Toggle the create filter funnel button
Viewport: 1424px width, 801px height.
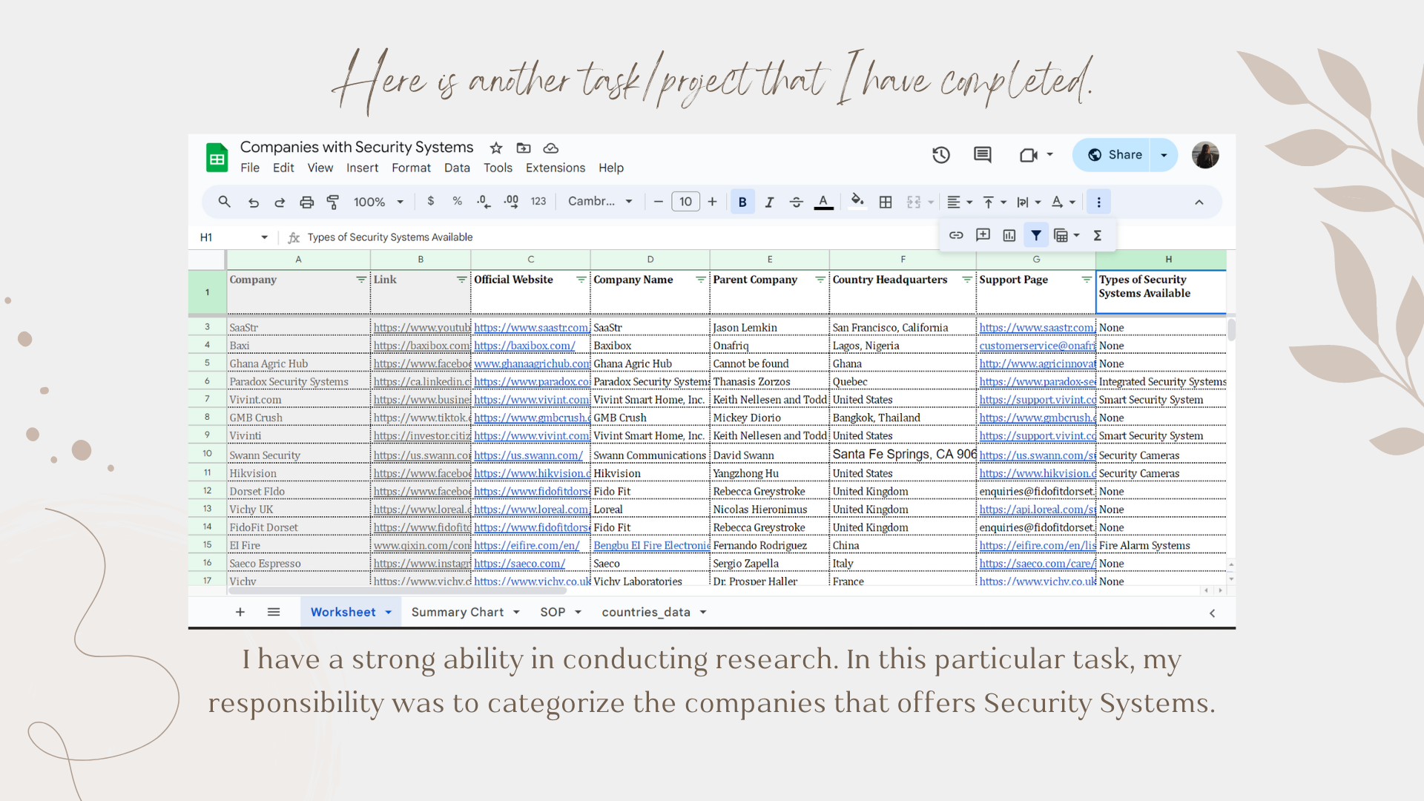(1036, 235)
